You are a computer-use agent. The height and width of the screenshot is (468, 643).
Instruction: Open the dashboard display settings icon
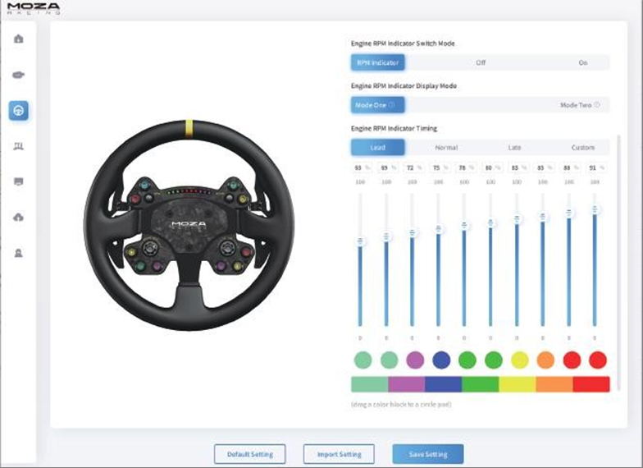[x=18, y=181]
